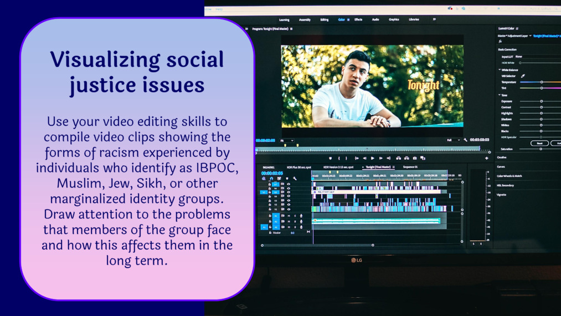This screenshot has height=316, width=561.
Task: Switch to the Libraries workspace
Action: 414,20
